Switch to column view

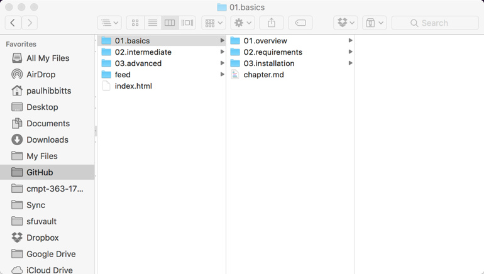tap(170, 23)
